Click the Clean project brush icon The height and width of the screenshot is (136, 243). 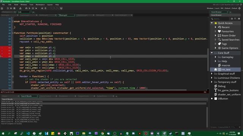[x=36, y=8]
